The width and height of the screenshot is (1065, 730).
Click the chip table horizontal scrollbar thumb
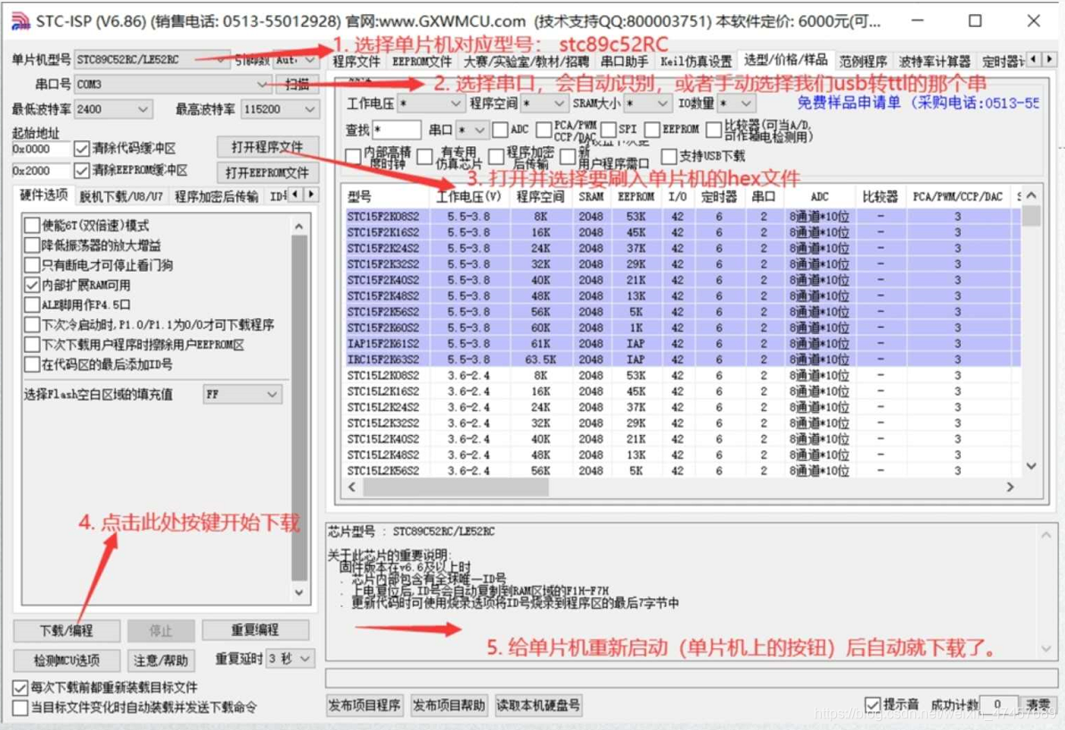(455, 487)
